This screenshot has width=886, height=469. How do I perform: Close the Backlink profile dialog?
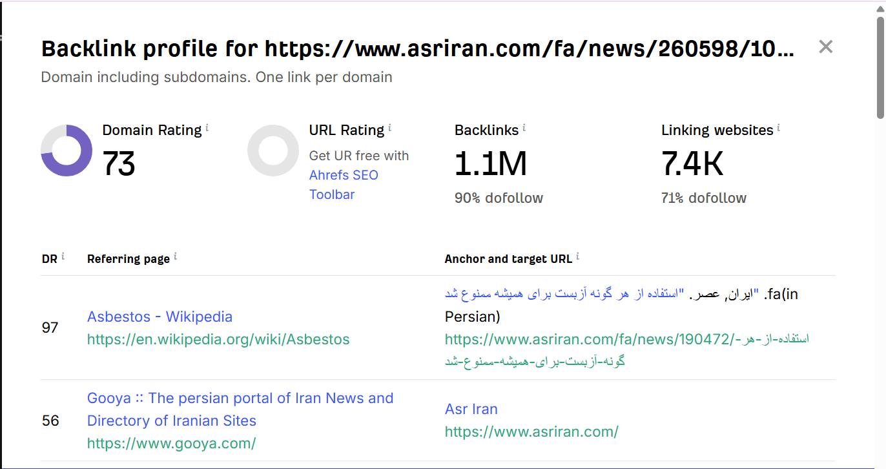(x=825, y=47)
